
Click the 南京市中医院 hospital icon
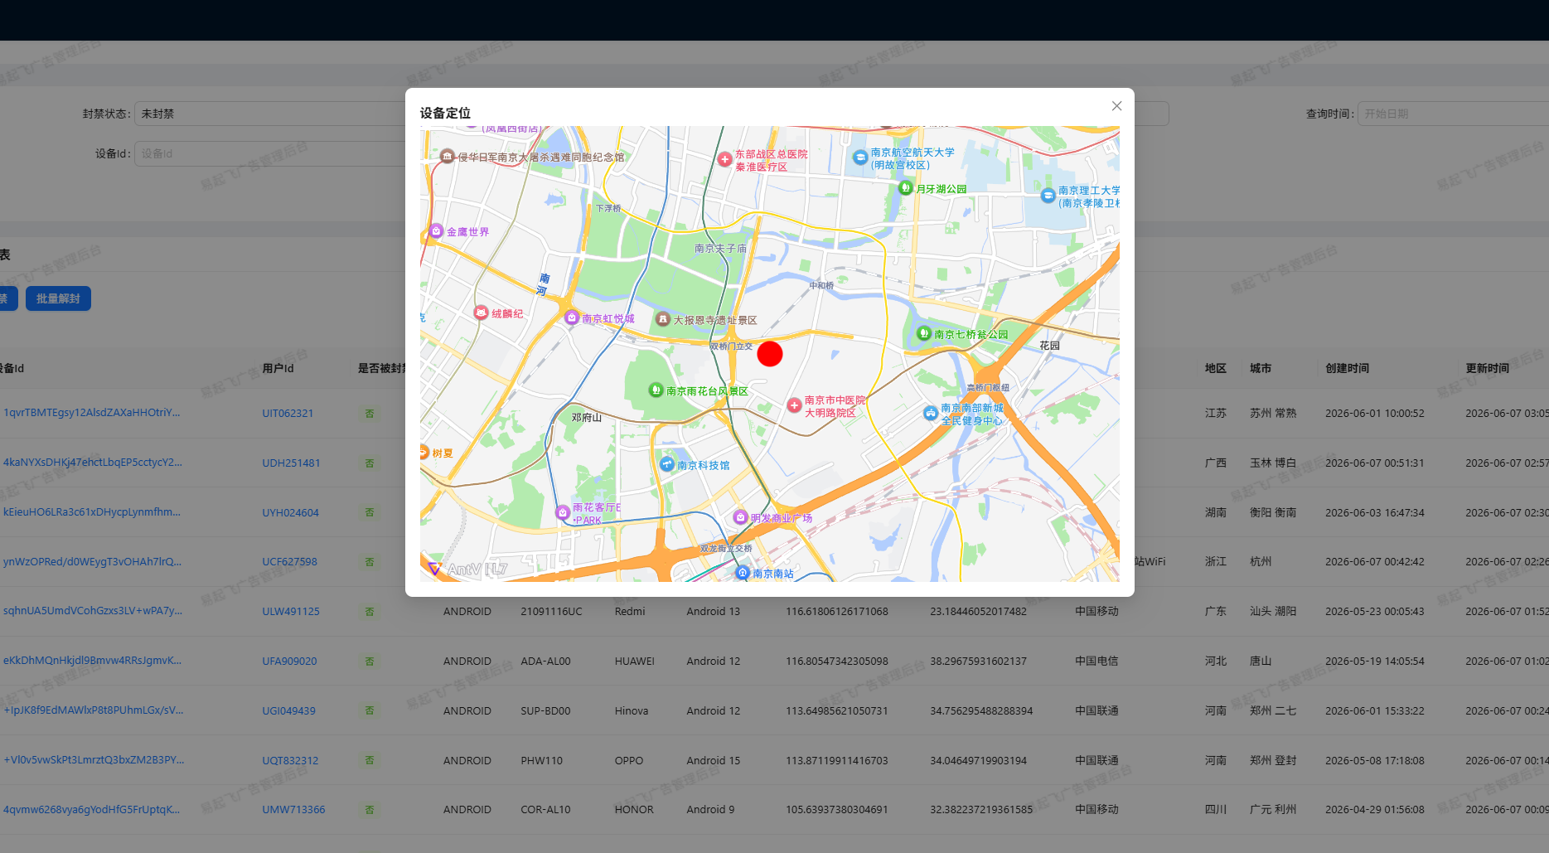(794, 405)
